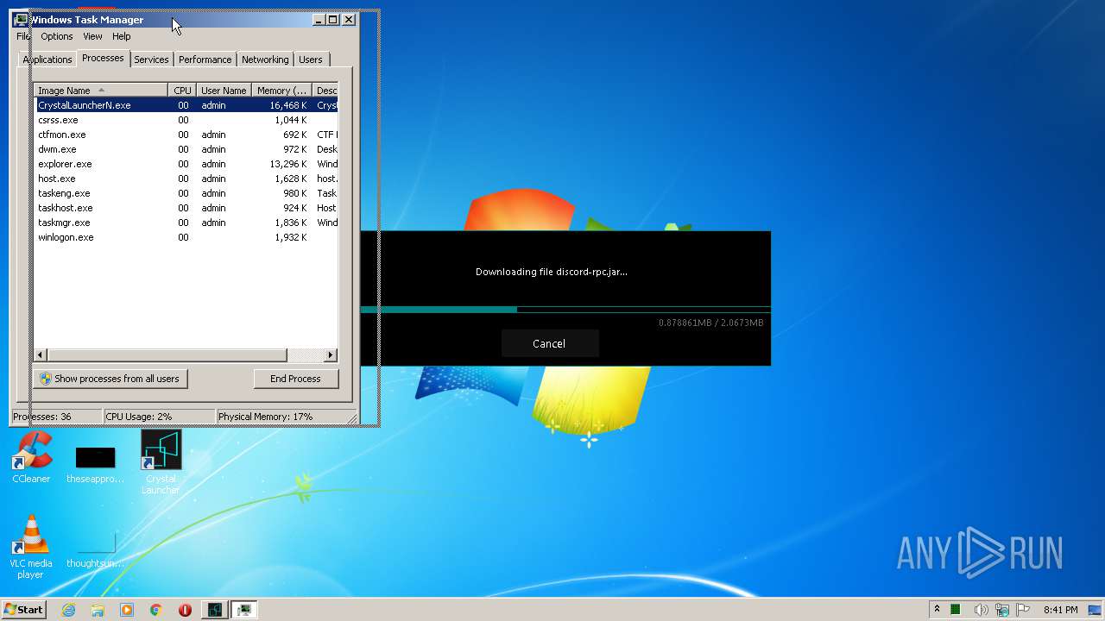This screenshot has width=1105, height=621.
Task: Maximize the Task Manager window
Action: pyautogui.click(x=333, y=20)
